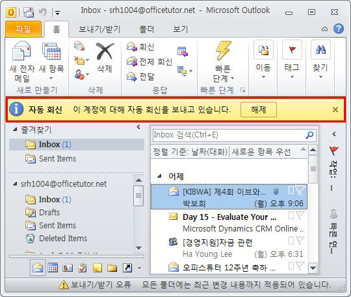Toggle category box on KIBWA message

click(x=291, y=190)
